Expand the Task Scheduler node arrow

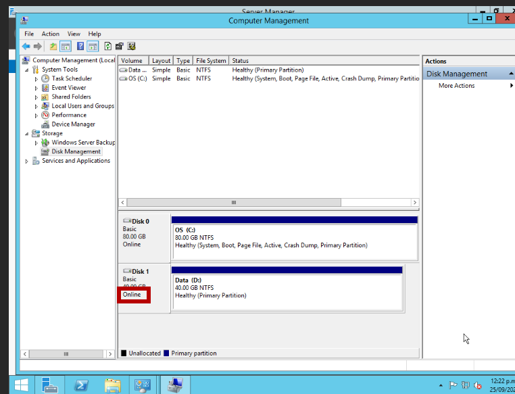[36, 79]
